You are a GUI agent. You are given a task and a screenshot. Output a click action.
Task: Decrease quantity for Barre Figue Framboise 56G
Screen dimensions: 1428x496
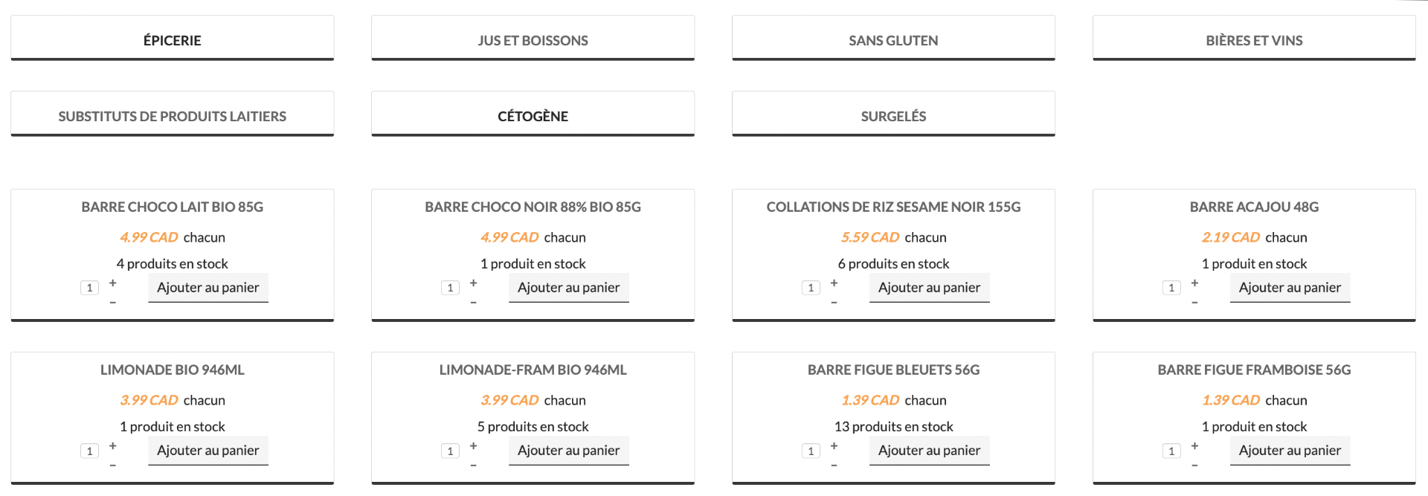click(1194, 466)
